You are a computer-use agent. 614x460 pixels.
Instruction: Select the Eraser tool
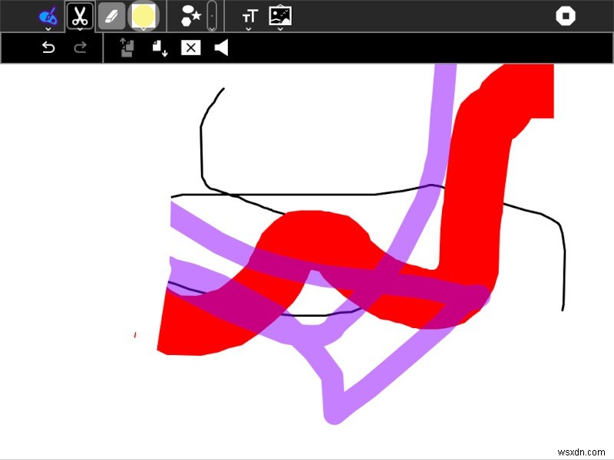(x=111, y=16)
